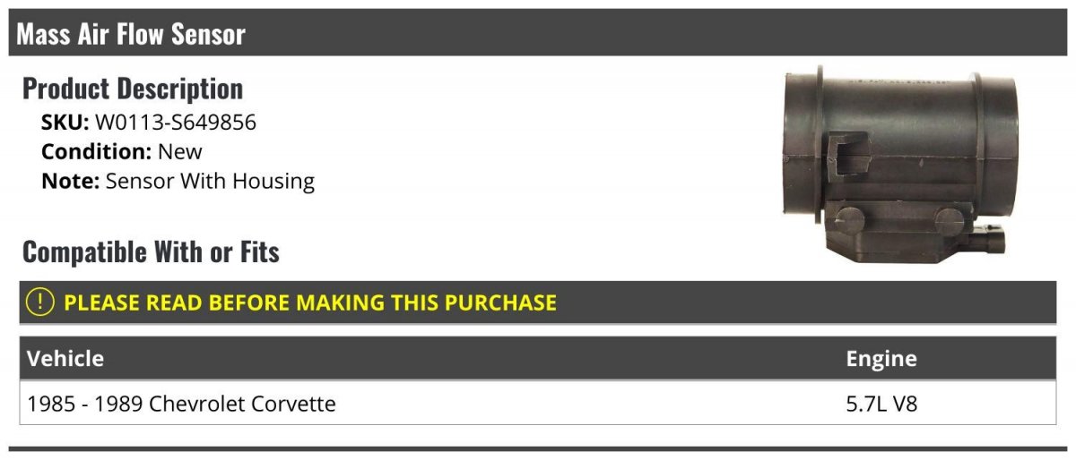Select the Product Description heading
This screenshot has height=460, width=1076.
133,88
